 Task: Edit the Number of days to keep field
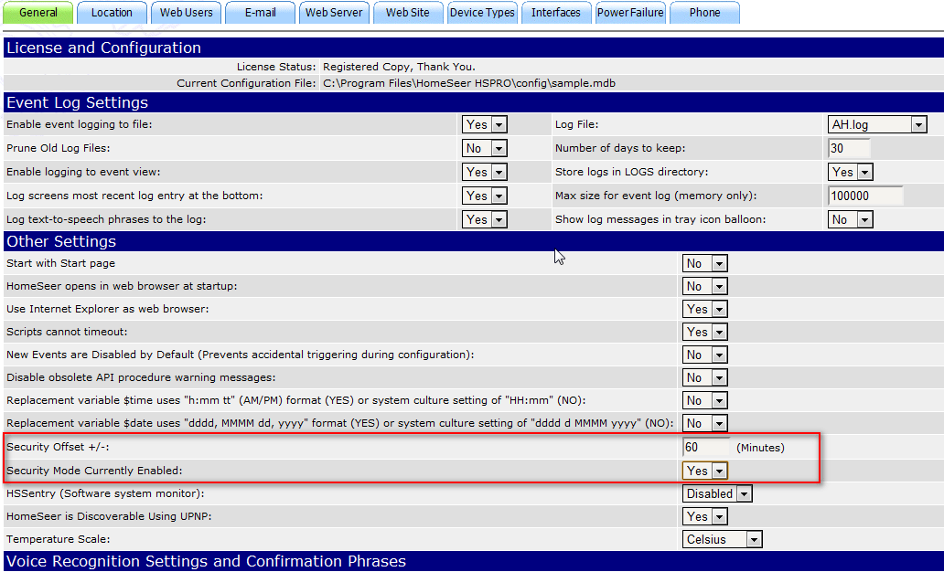click(x=850, y=148)
